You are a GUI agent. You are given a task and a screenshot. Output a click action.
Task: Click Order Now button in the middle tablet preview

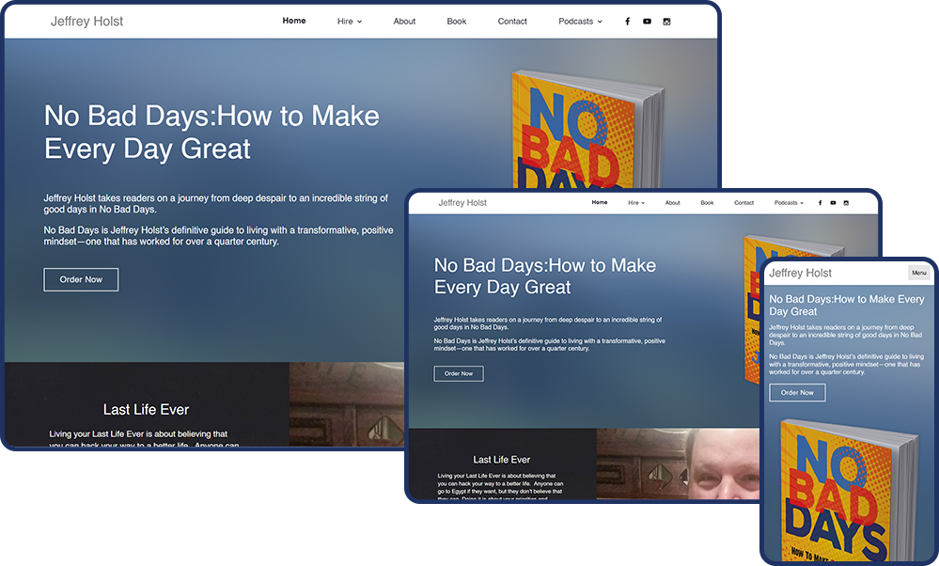(459, 373)
